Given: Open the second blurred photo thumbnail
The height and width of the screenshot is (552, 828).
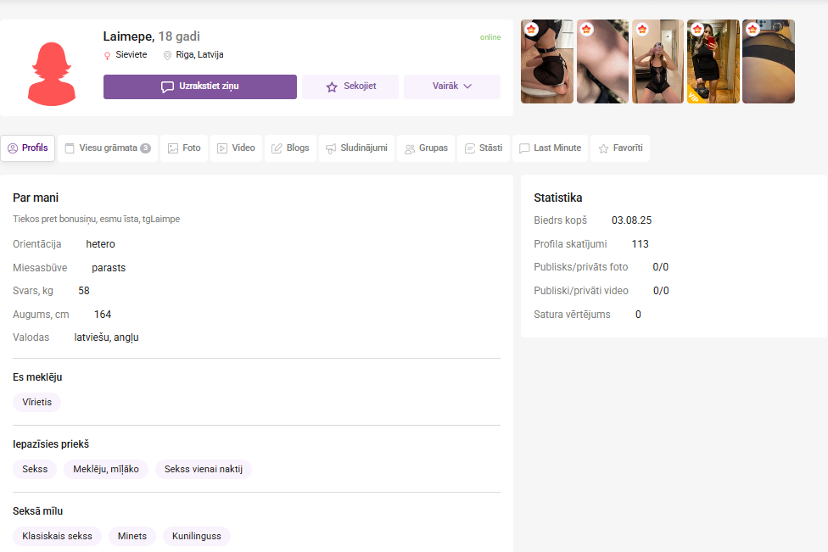Looking at the screenshot, I should [602, 61].
